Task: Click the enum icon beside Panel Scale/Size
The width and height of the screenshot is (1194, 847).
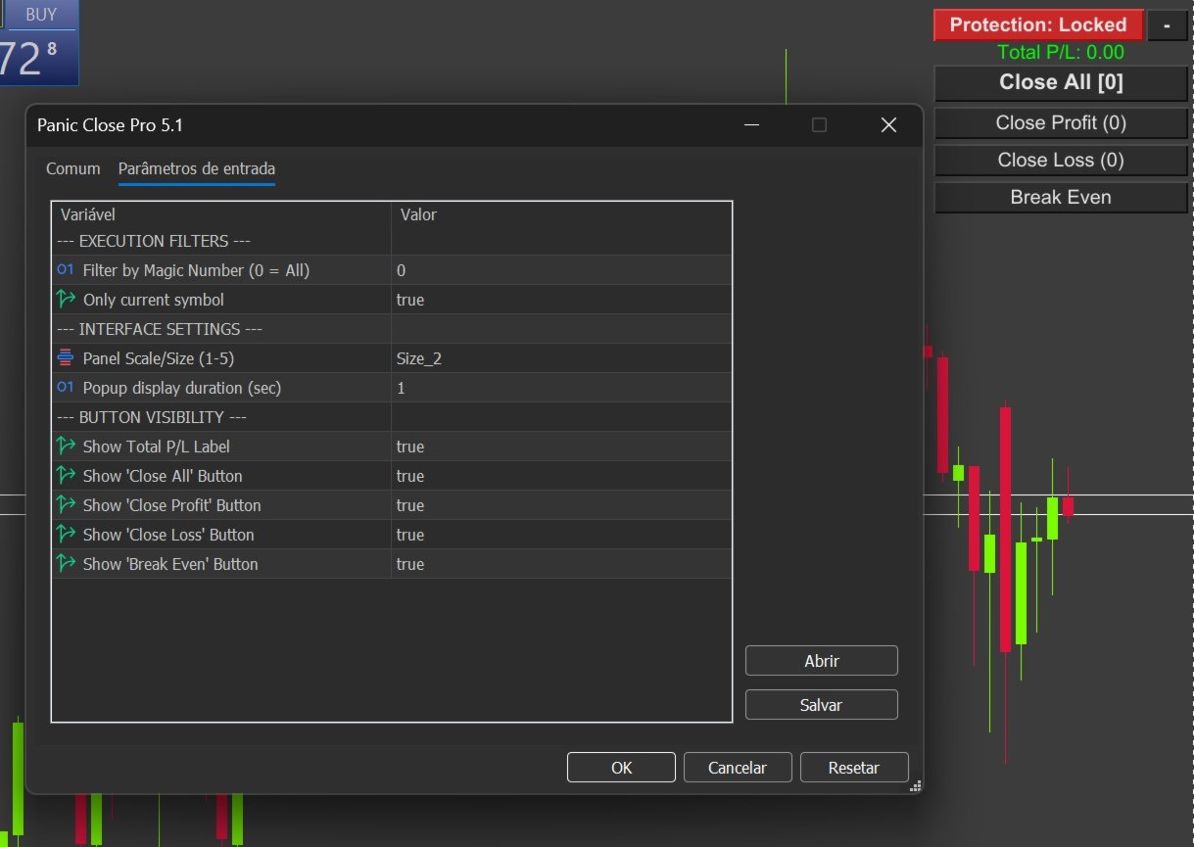Action: point(66,357)
